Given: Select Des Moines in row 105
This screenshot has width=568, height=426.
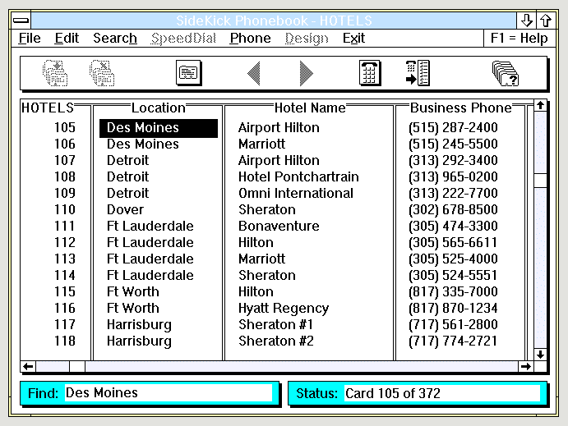Looking at the screenshot, I should coord(159,128).
